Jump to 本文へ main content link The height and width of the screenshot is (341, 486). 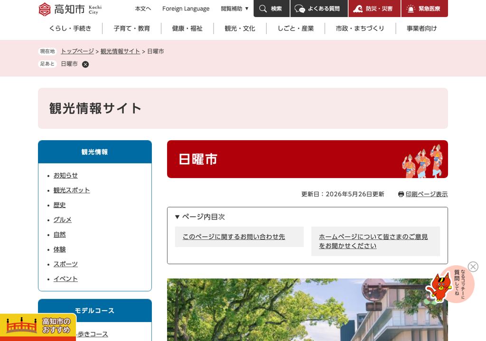143,9
